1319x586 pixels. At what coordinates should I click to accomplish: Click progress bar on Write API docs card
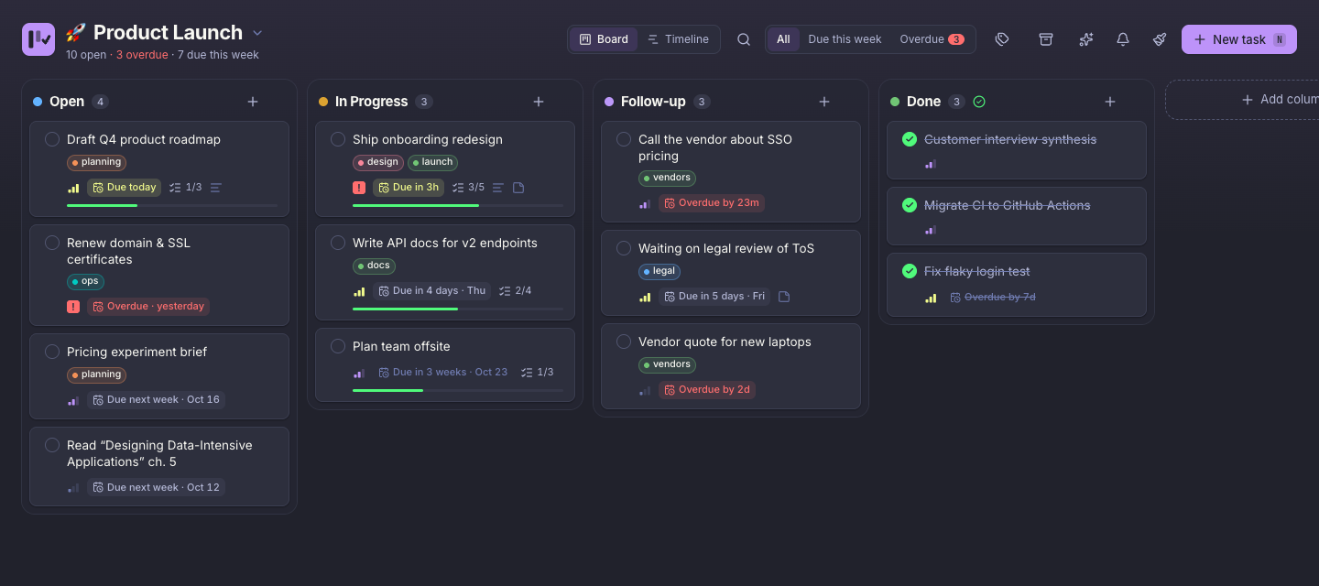pos(458,309)
